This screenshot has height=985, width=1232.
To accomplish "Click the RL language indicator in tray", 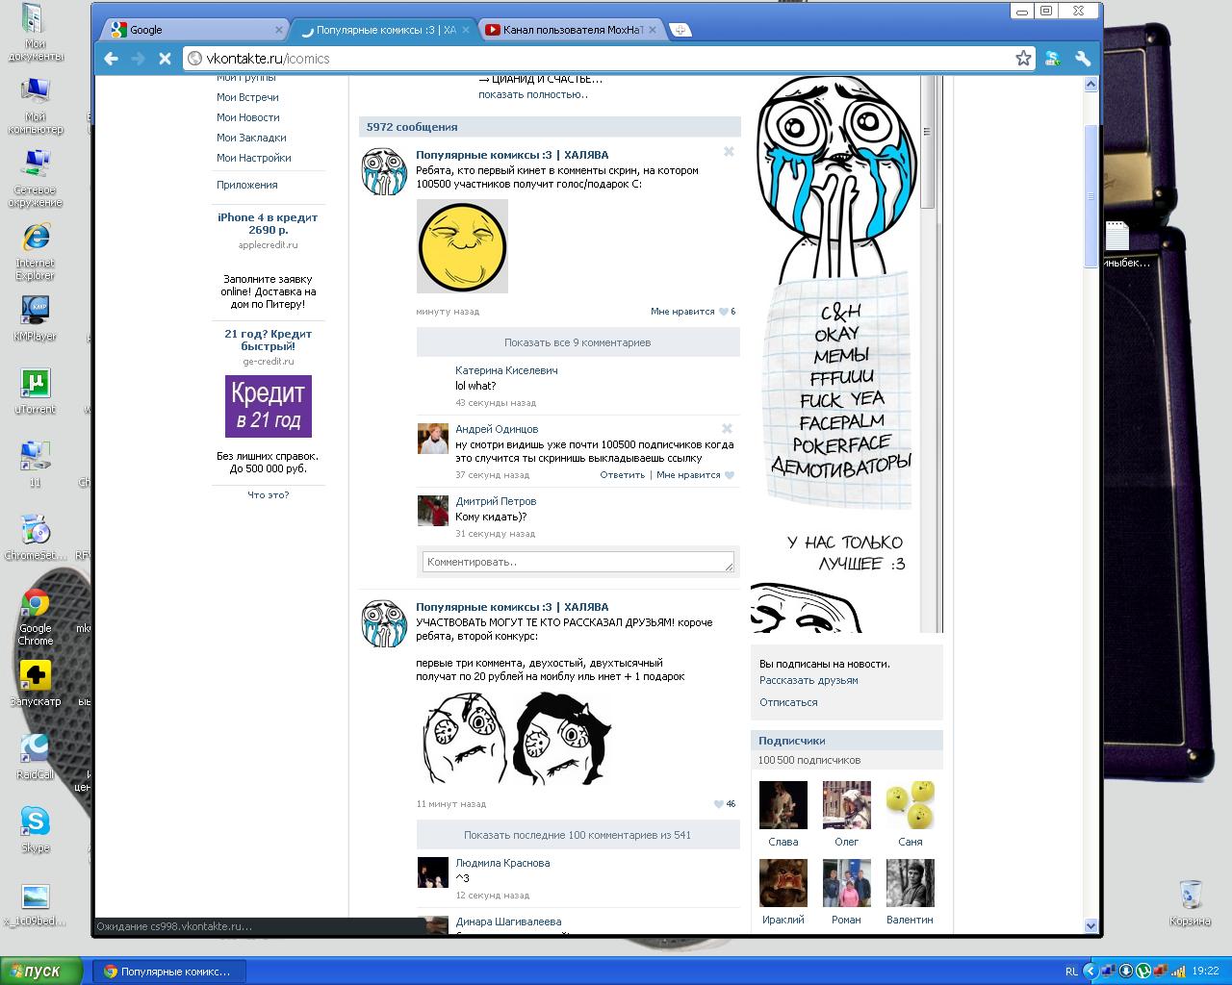I will pyautogui.click(x=1071, y=972).
